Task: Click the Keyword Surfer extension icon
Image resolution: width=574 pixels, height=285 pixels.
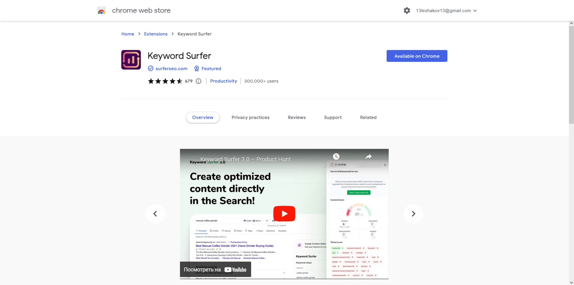Action: click(131, 60)
